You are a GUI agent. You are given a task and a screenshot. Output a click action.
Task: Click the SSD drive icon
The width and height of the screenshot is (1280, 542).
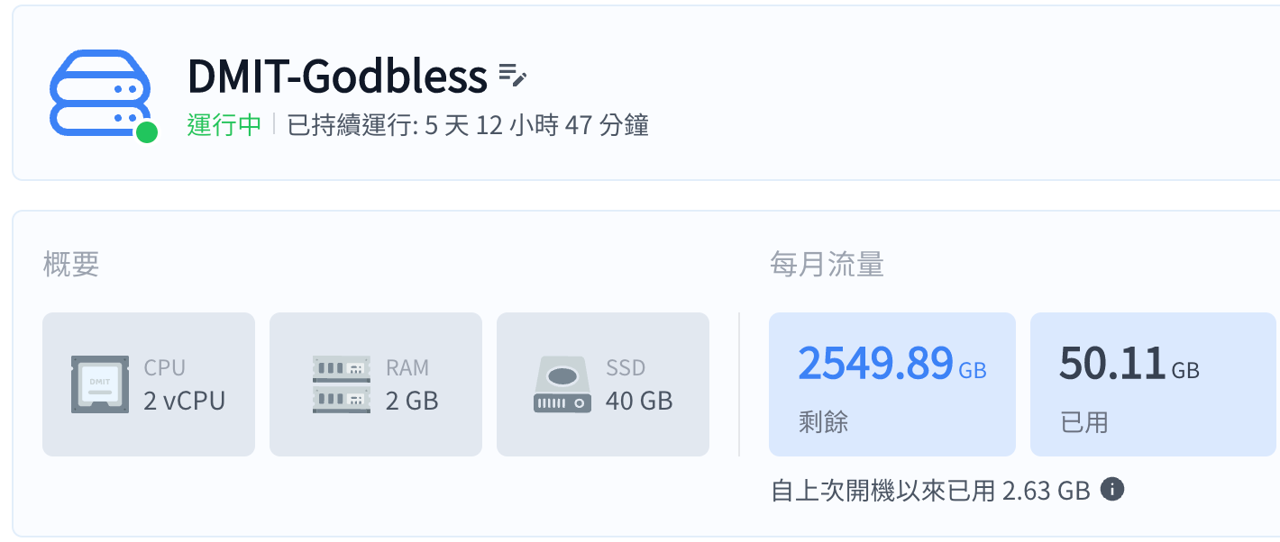tap(562, 384)
